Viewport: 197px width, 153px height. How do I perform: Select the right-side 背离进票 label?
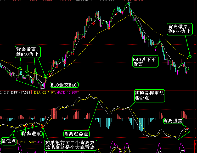173,121
